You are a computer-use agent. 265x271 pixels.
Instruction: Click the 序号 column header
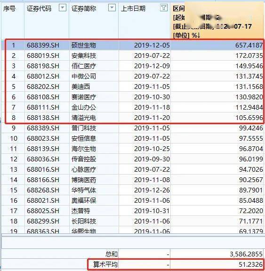click(x=9, y=8)
